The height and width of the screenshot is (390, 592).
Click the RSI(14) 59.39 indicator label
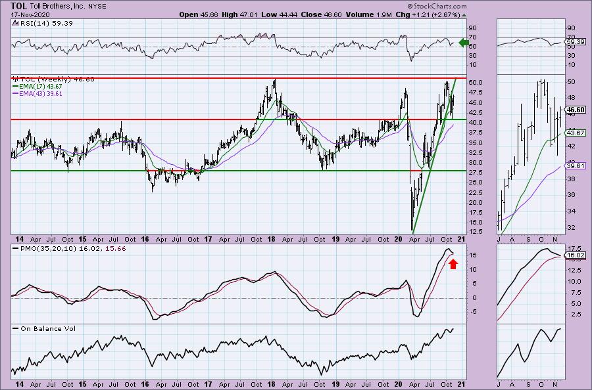[x=46, y=23]
